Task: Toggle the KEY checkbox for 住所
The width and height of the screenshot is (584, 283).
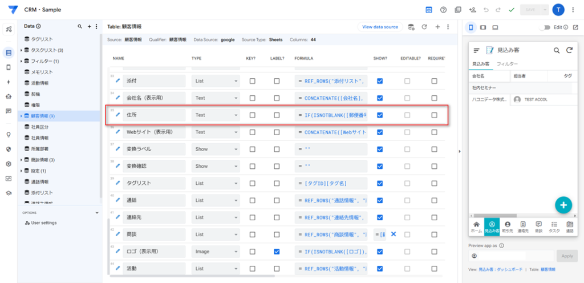Action: coord(253,115)
